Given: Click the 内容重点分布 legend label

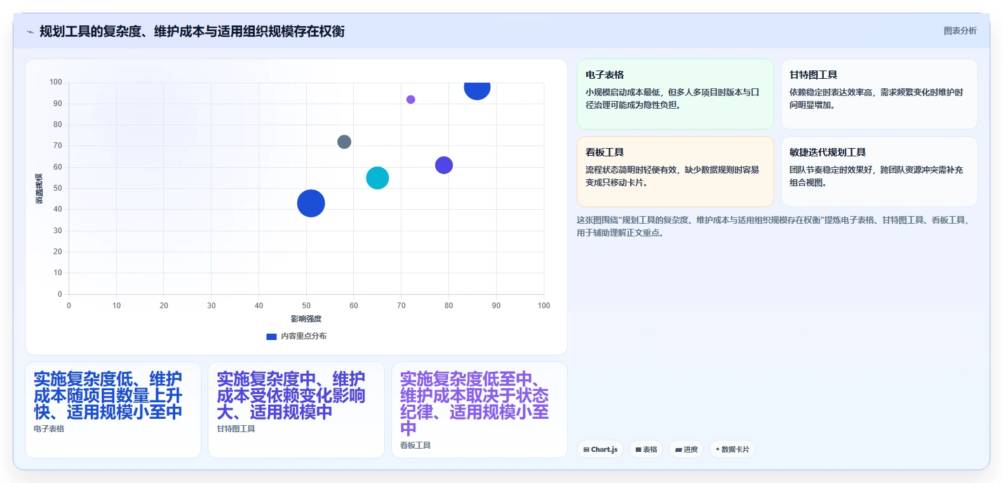Looking at the screenshot, I should click(x=304, y=336).
